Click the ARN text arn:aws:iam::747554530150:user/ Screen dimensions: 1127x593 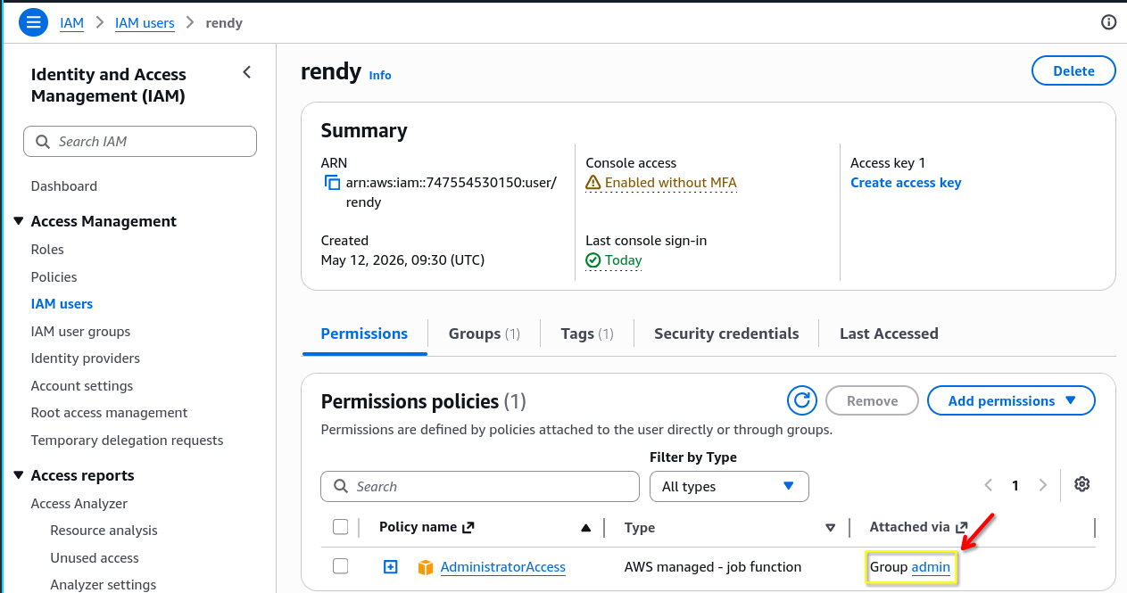452,183
